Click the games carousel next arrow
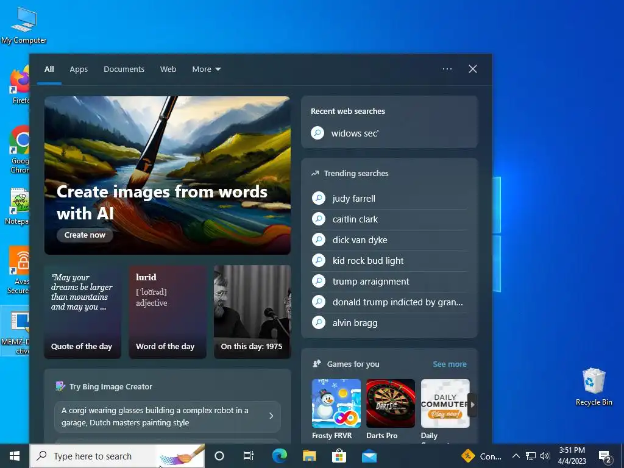Viewport: 624px width, 468px height. [472, 405]
